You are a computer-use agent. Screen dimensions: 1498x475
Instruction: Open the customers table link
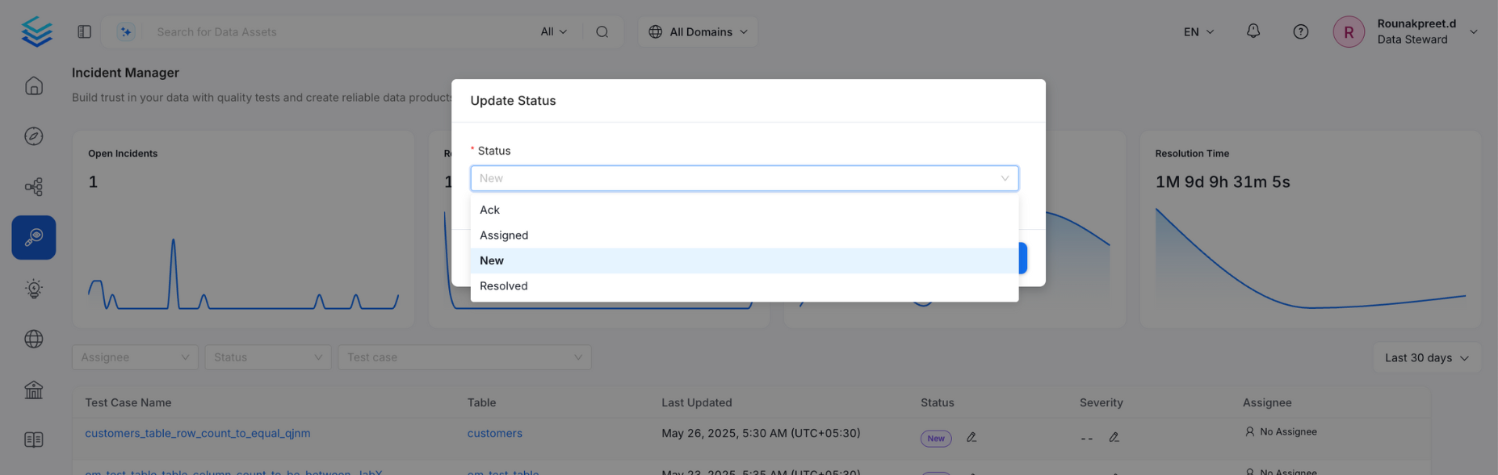pos(494,433)
